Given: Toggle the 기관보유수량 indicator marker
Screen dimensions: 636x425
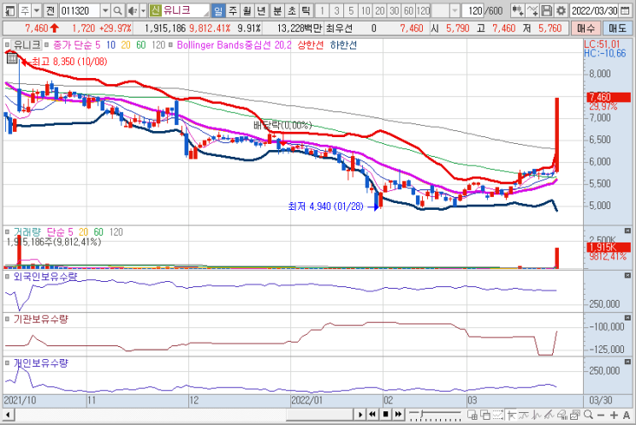Looking at the screenshot, I should (8, 319).
